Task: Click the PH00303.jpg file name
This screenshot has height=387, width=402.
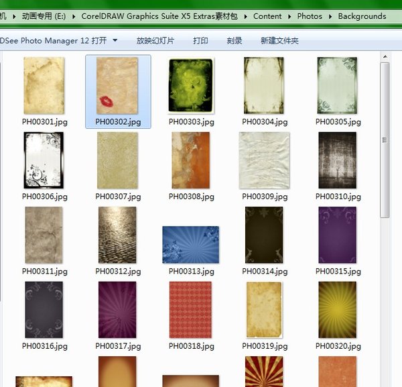Action: pos(191,121)
